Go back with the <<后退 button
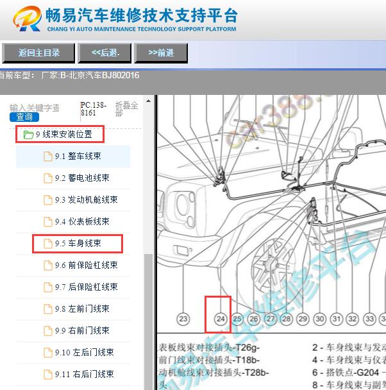Viewport: 386px width, 390px height. (x=105, y=53)
